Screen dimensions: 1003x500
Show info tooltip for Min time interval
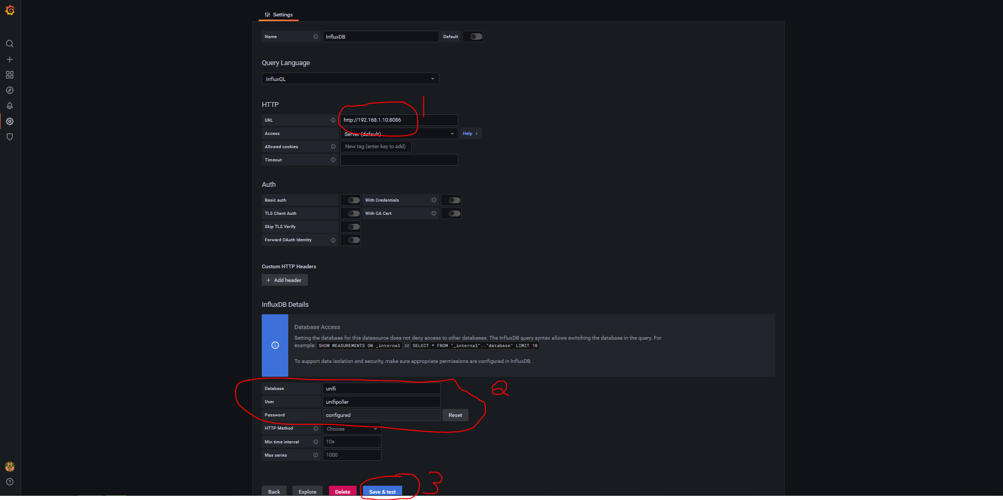(x=316, y=442)
